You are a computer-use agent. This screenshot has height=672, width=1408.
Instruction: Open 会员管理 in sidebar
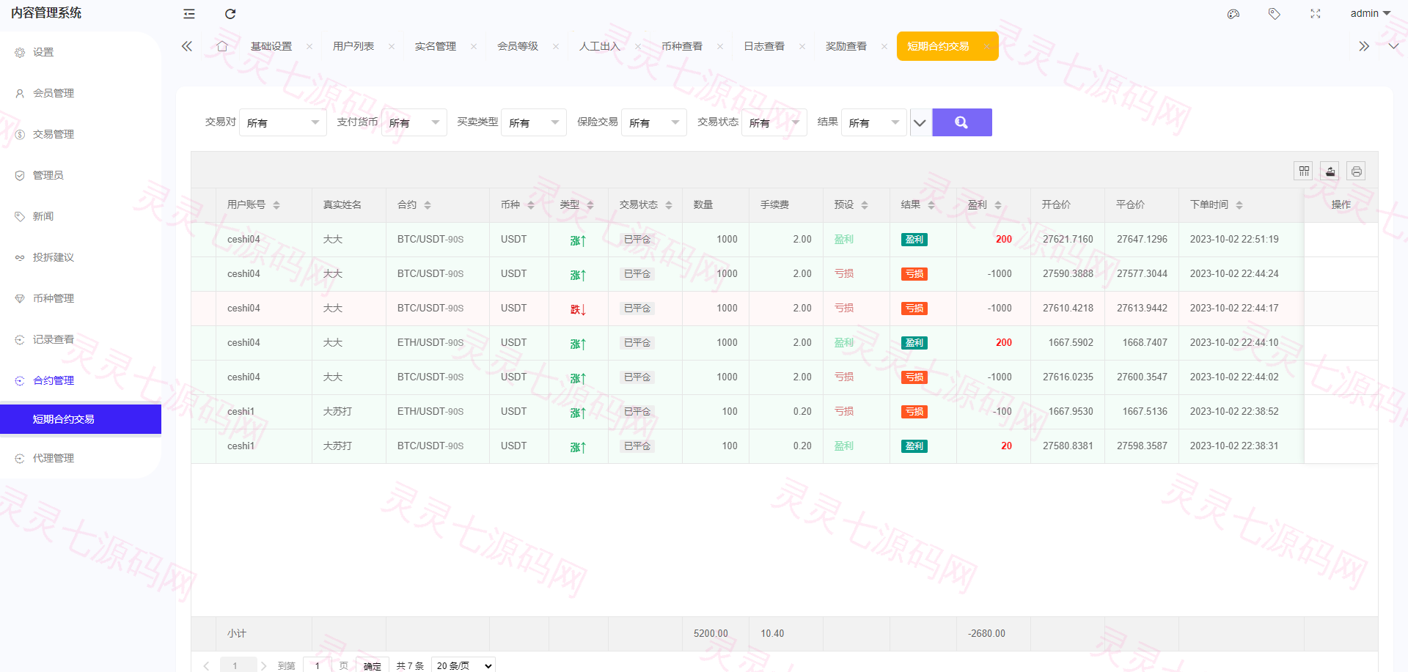[x=81, y=93]
